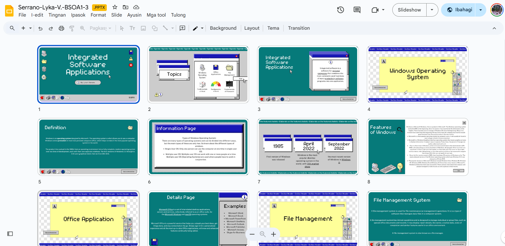Undo the last action
The image size is (505, 246).
(x=40, y=28)
